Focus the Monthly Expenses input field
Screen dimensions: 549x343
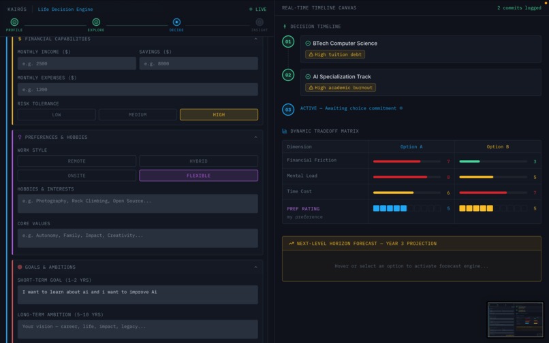point(138,89)
